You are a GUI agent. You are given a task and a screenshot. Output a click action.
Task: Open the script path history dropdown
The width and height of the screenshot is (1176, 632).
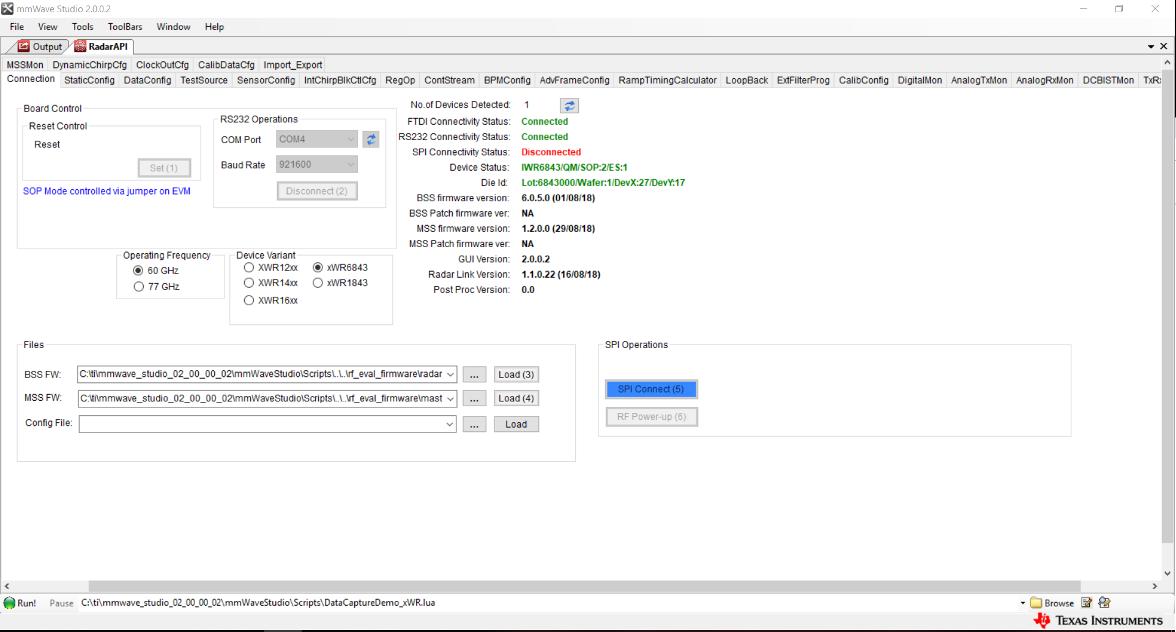pos(1022,603)
